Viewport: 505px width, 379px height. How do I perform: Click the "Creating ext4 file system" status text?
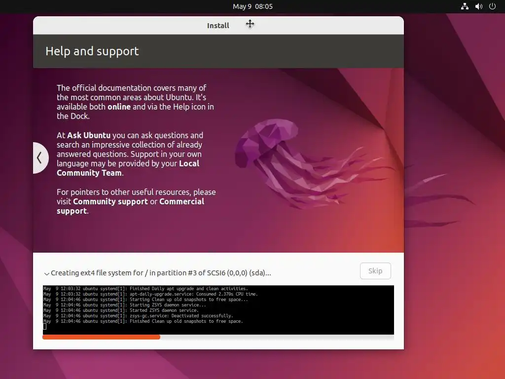[161, 273]
